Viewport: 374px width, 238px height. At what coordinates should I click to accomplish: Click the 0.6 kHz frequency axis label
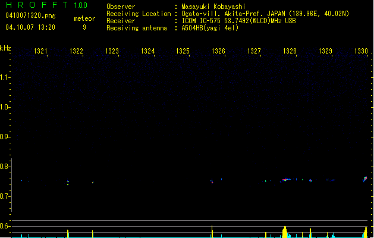5,226
